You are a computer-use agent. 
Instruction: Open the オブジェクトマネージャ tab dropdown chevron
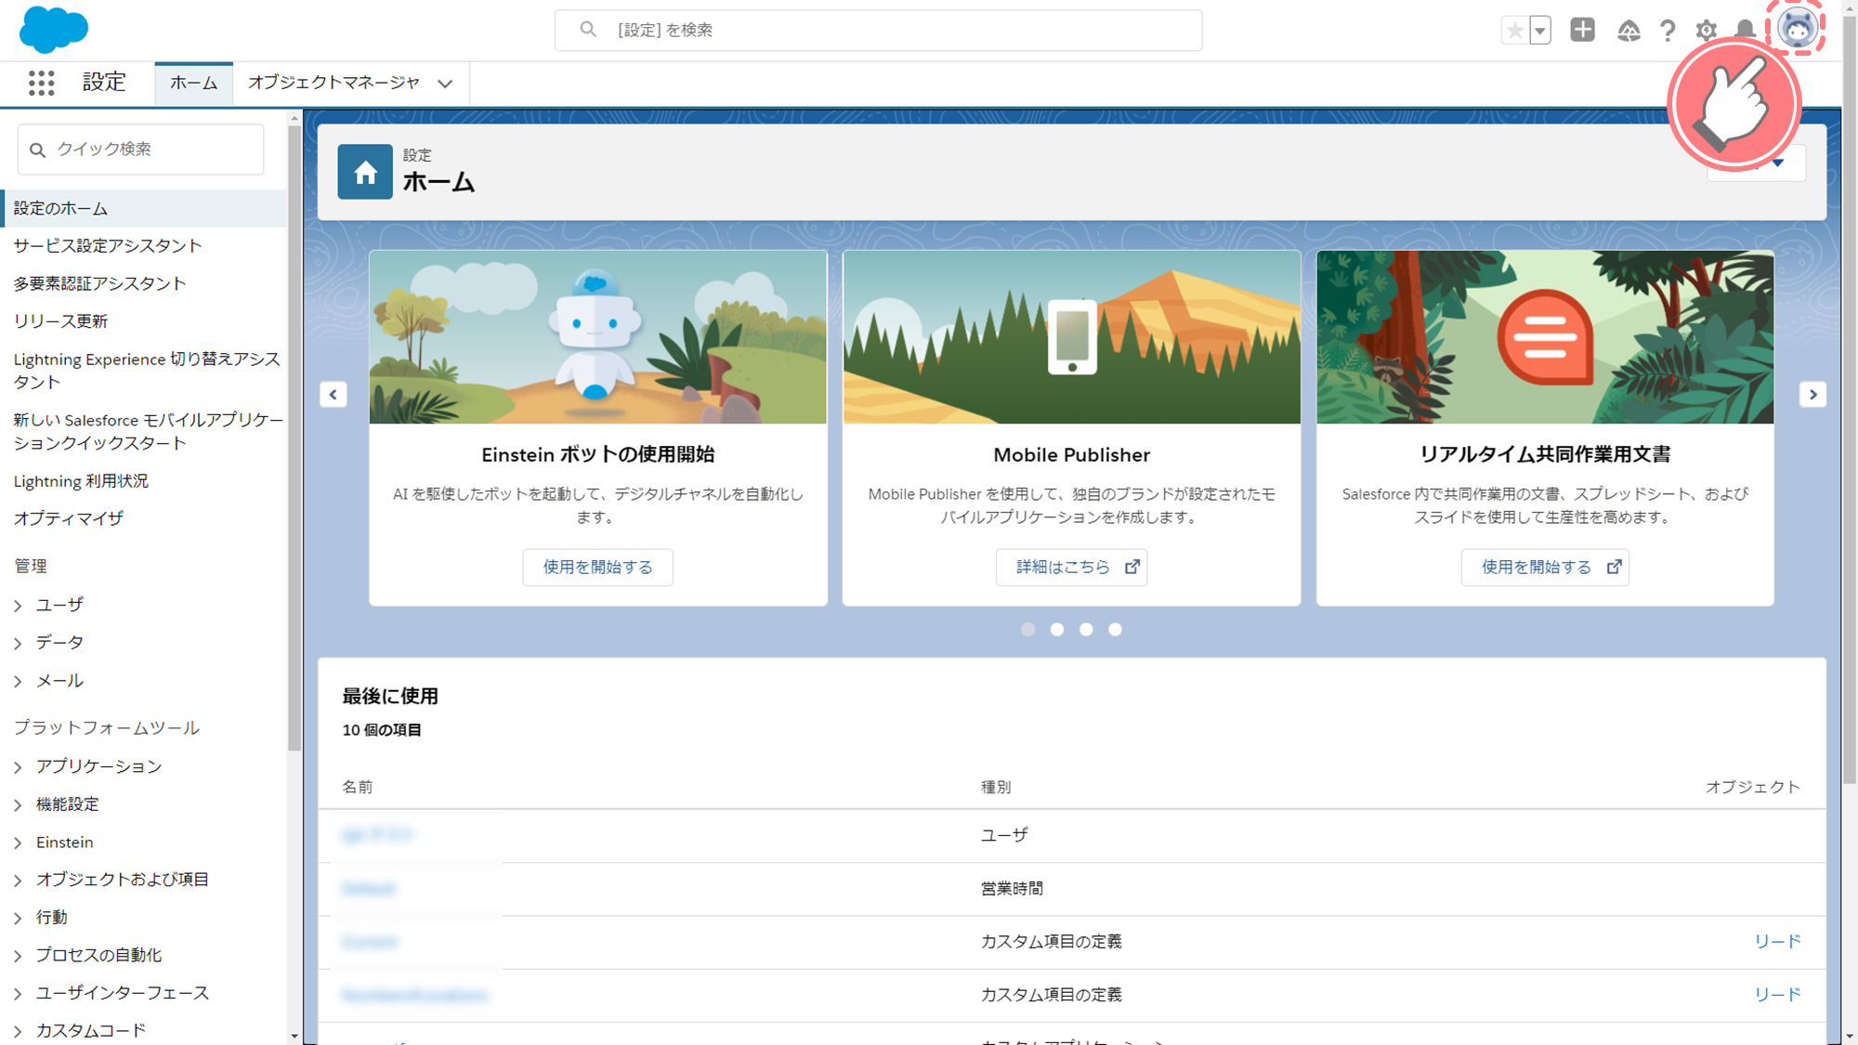(445, 84)
